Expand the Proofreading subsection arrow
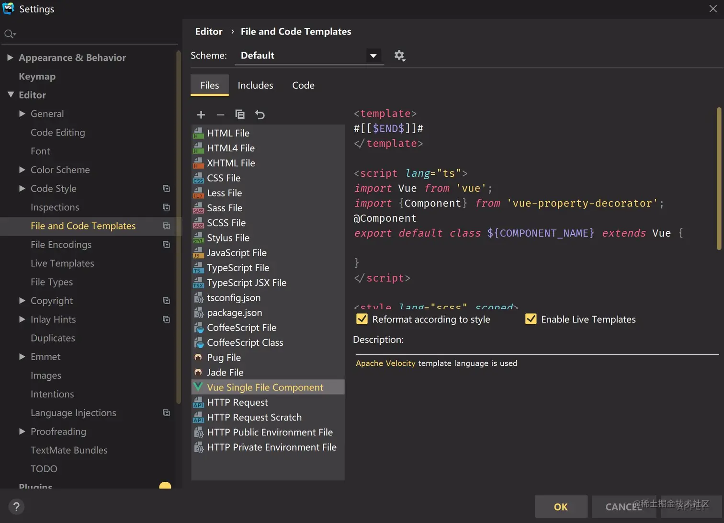Screen dimensions: 724x523 pyautogui.click(x=22, y=431)
